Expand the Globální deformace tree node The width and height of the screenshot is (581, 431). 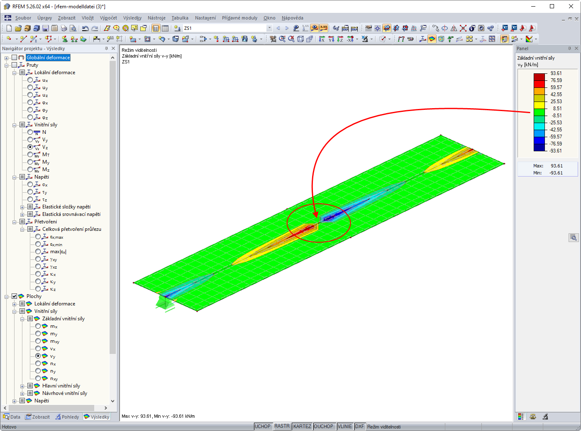7,58
